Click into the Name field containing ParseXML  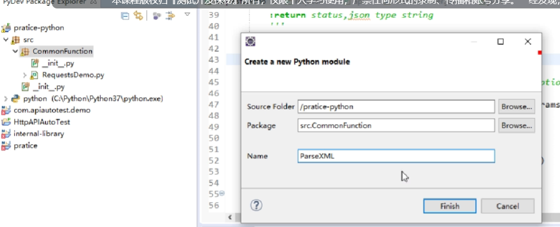pyautogui.click(x=396, y=156)
